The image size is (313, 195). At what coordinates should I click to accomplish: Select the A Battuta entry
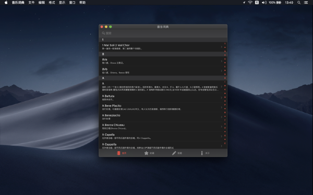161,98
